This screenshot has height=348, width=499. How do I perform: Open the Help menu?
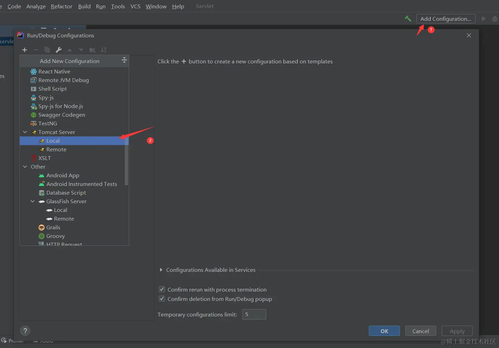(x=178, y=6)
